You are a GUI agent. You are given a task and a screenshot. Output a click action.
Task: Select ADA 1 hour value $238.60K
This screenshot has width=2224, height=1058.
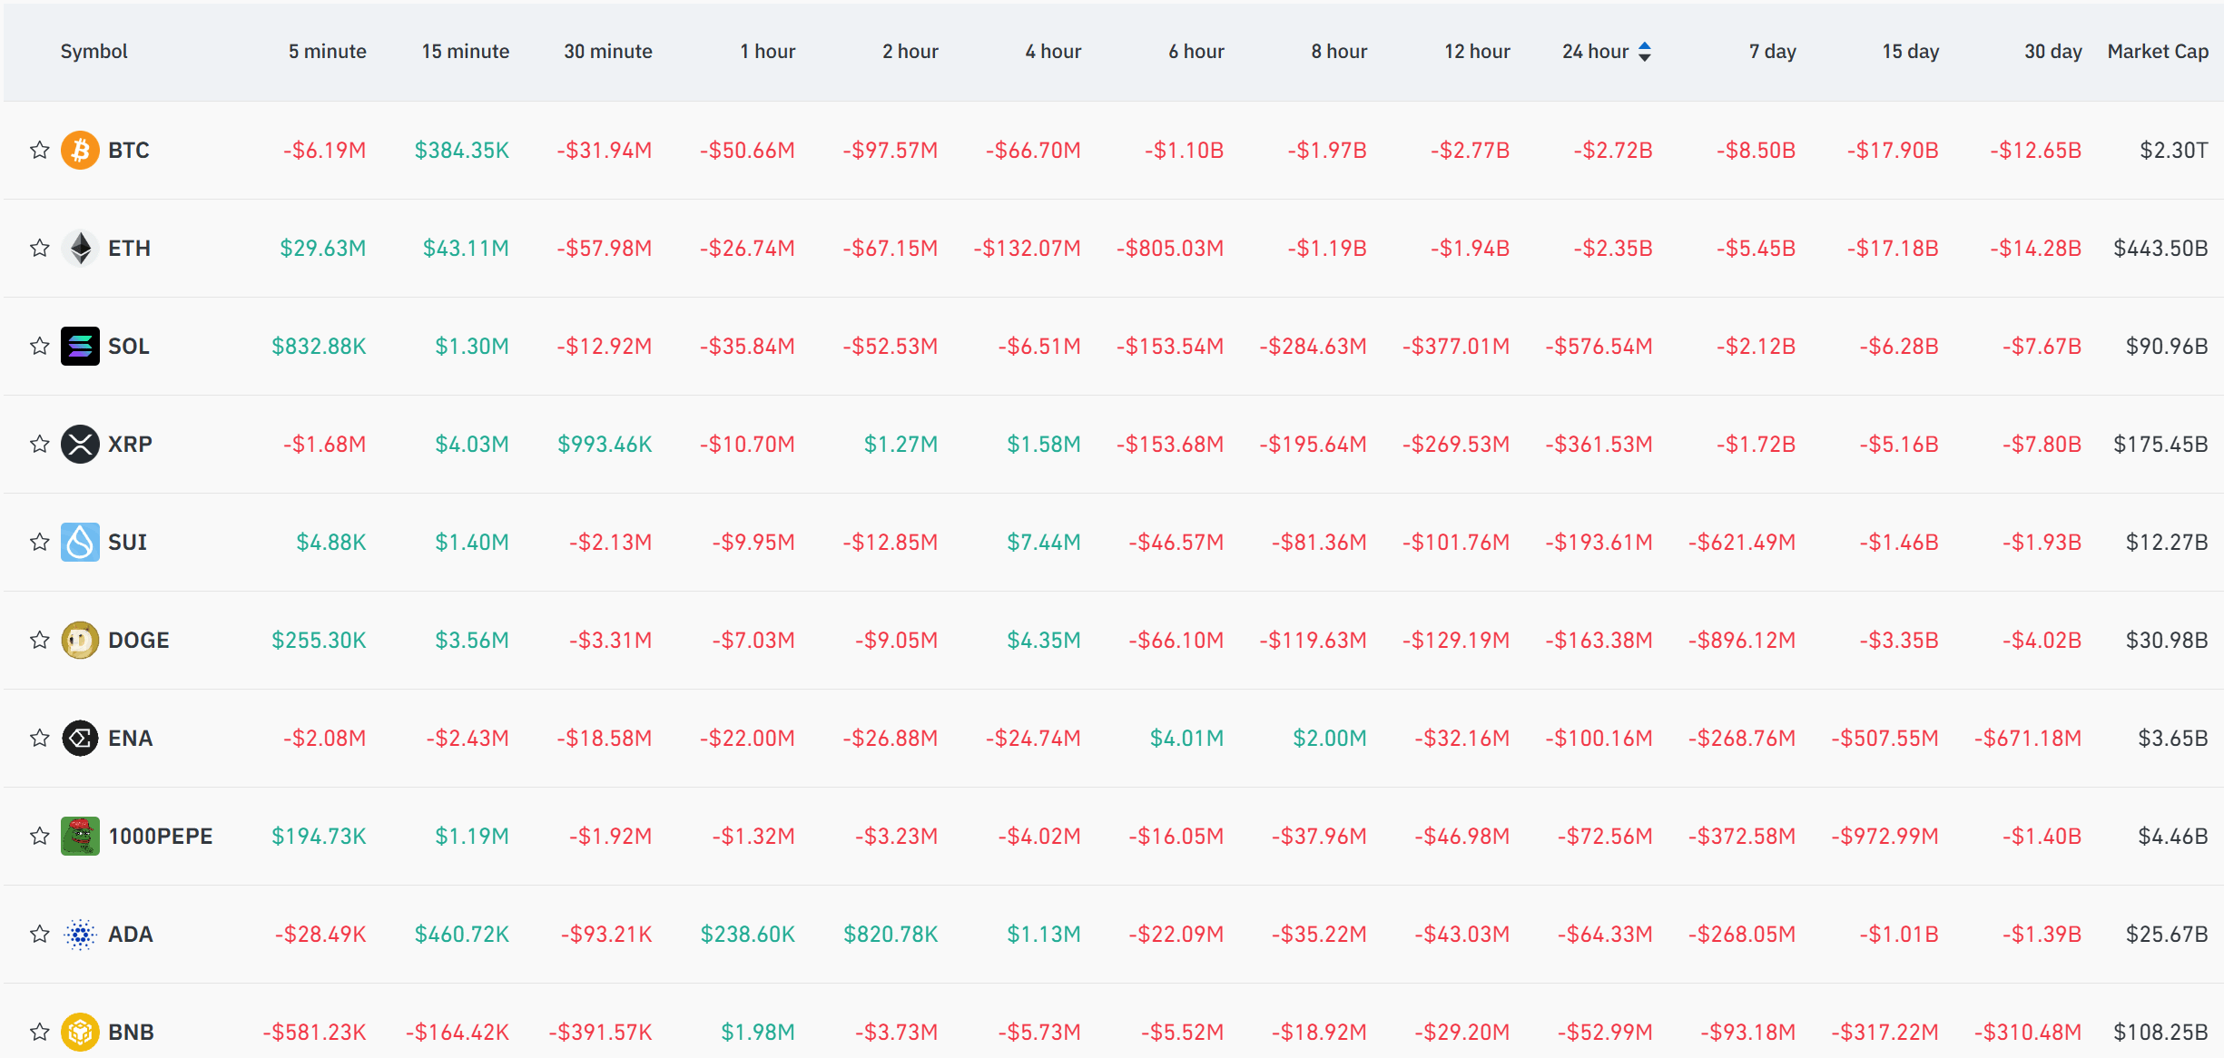click(748, 935)
